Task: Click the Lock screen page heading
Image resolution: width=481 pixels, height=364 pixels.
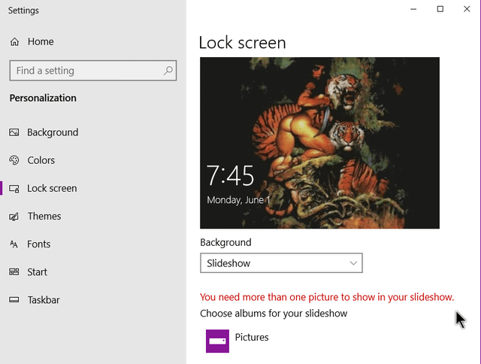Action: coord(242,43)
